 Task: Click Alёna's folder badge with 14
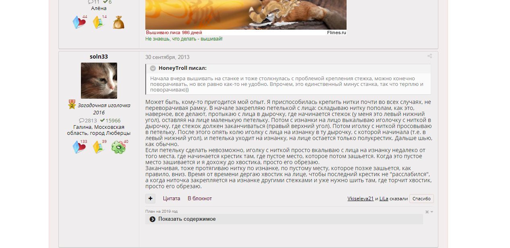[99, 22]
